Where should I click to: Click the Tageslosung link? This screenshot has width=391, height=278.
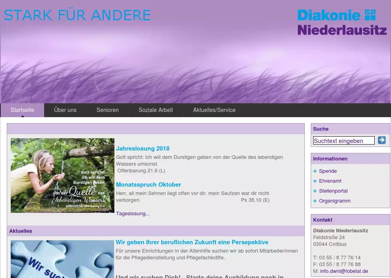(133, 214)
